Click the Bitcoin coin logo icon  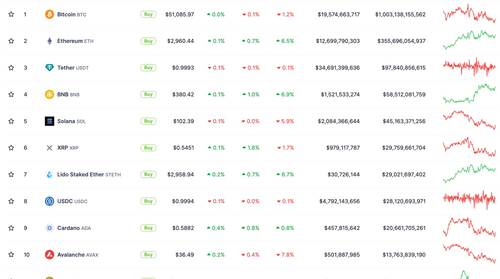(x=49, y=14)
